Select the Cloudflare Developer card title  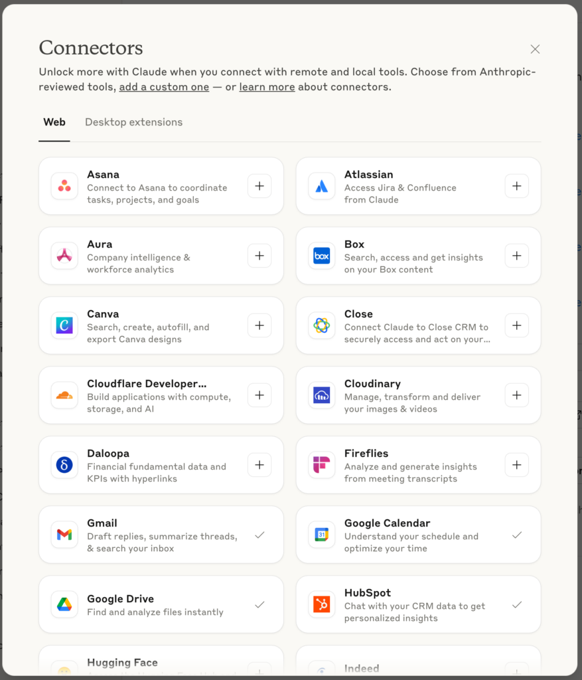(x=147, y=384)
